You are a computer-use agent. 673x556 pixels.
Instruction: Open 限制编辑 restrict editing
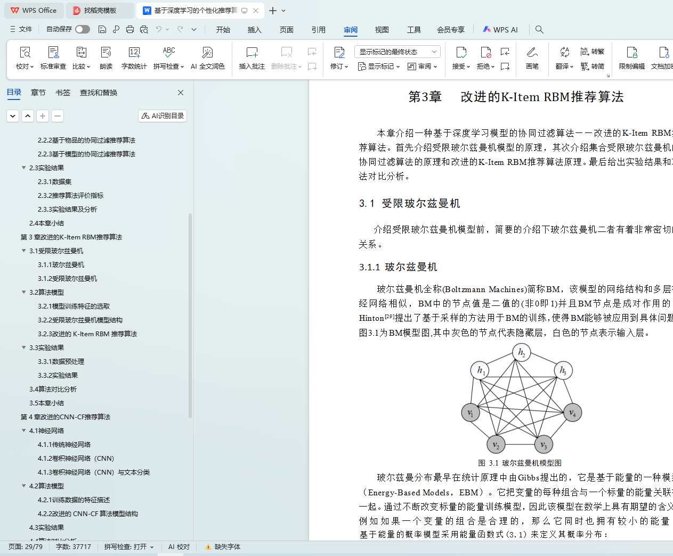click(631, 57)
